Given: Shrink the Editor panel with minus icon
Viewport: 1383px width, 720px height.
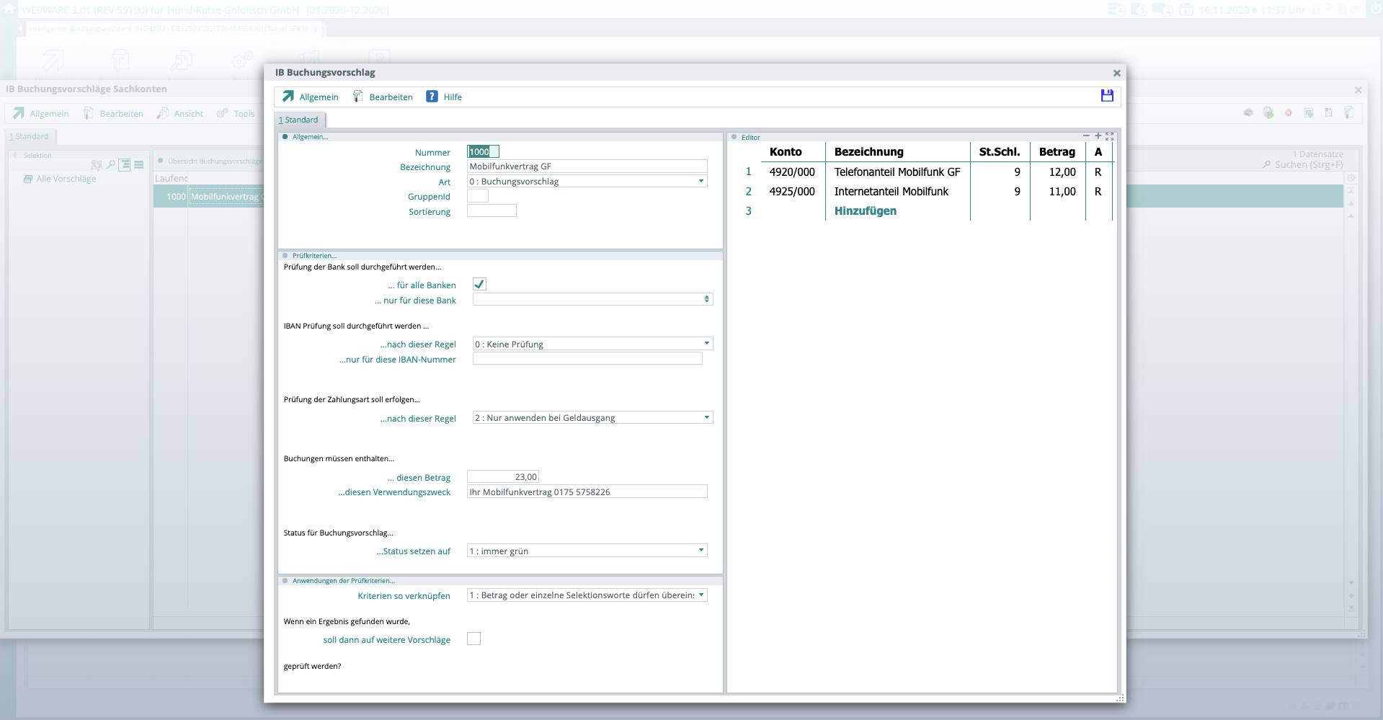Looking at the screenshot, I should click(x=1086, y=135).
